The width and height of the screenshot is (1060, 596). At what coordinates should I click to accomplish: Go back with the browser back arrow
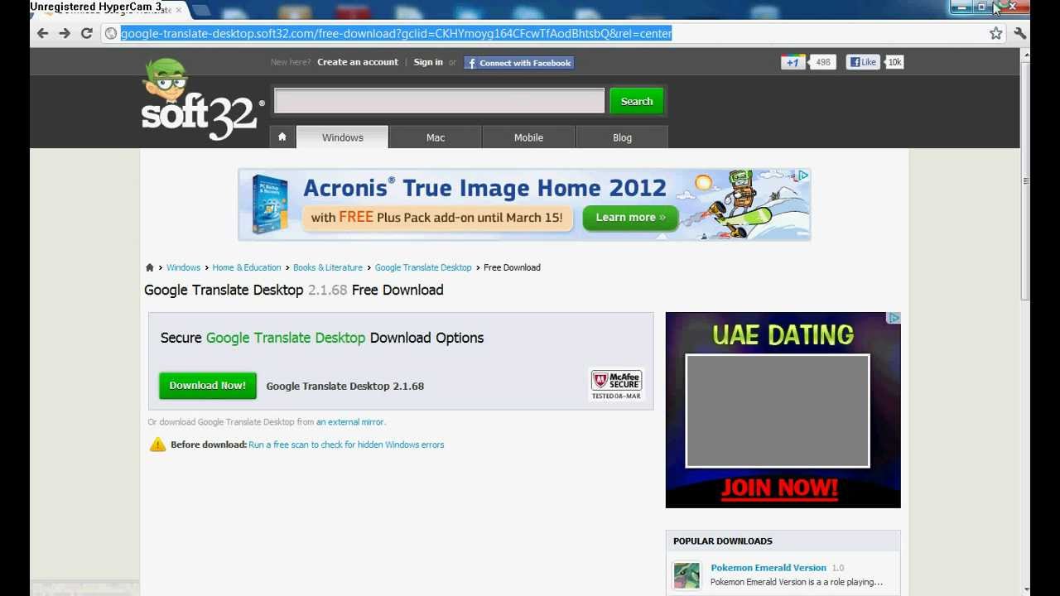pyautogui.click(x=43, y=33)
